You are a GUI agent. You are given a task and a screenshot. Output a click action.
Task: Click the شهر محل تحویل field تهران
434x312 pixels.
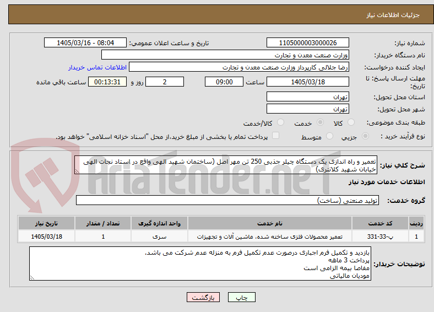308,109
